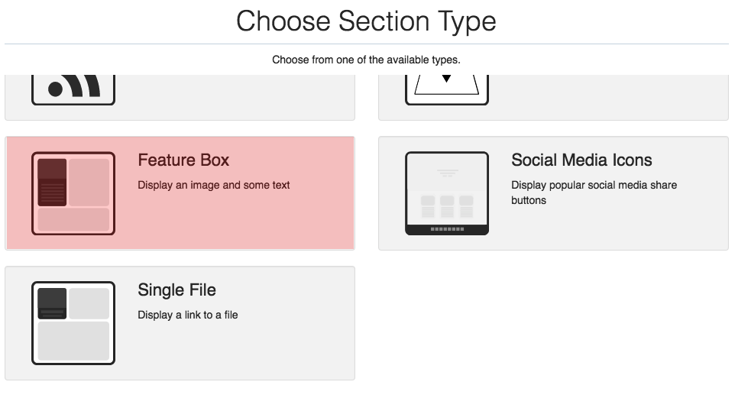Screen dimensions: 735x398
Task: Click the RSS feed icon
Action: pos(73,88)
